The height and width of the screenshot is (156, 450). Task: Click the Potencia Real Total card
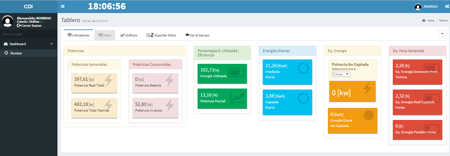pos(94,83)
